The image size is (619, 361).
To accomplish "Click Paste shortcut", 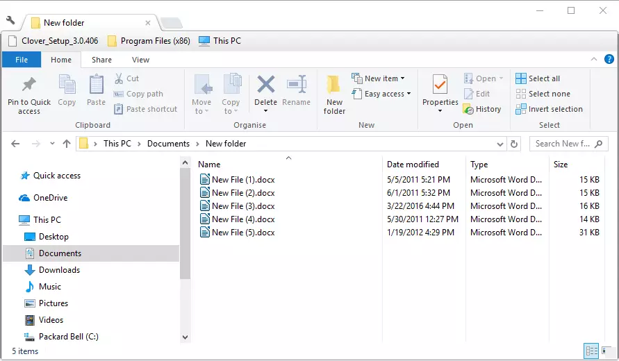I will click(145, 109).
